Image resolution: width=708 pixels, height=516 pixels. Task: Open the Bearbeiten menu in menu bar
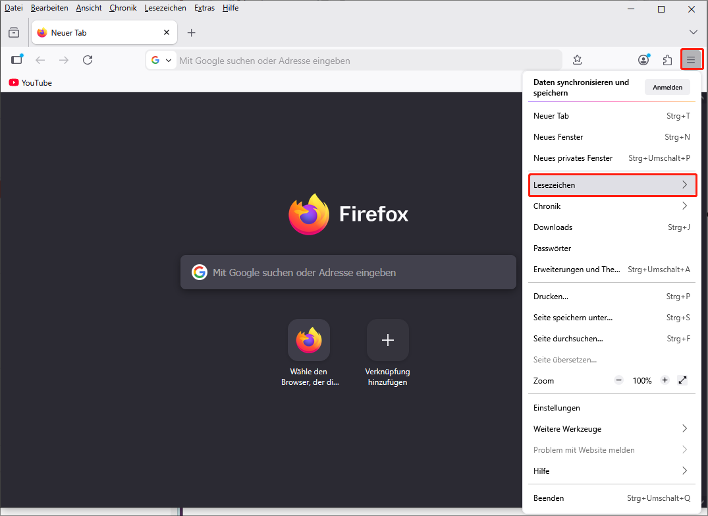[x=49, y=8]
